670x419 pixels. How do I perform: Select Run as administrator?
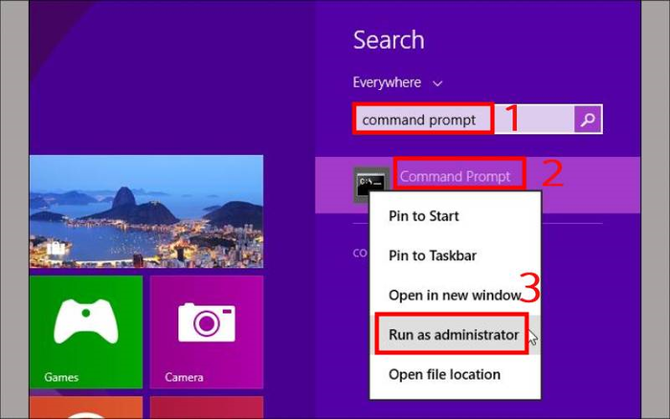click(x=455, y=335)
